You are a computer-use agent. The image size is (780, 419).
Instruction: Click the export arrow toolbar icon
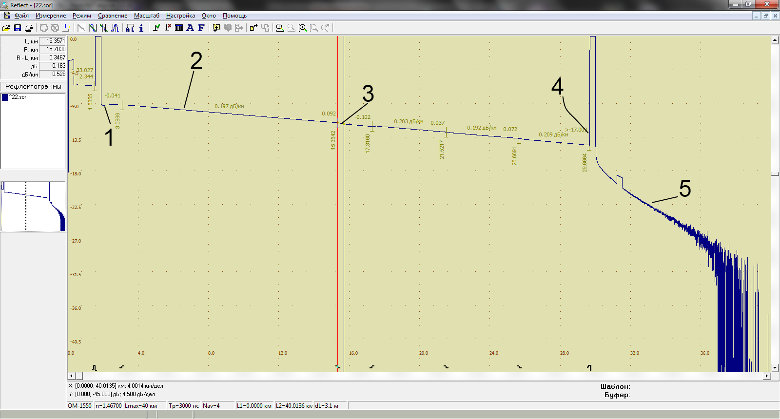(x=254, y=28)
